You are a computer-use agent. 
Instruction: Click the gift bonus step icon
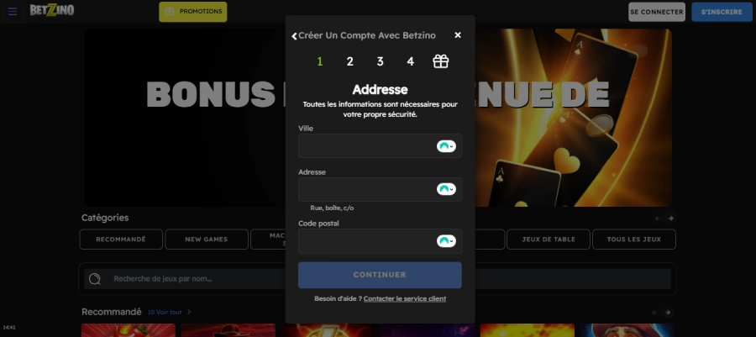coord(441,61)
